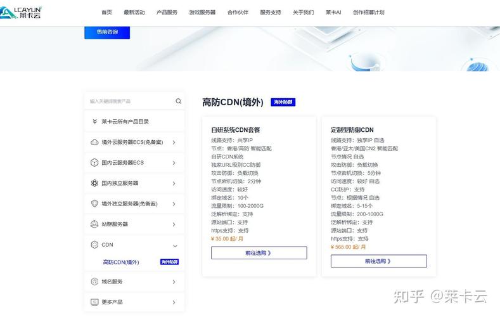Click the 节点宕机切换: 2分钟 line

pos(236,181)
